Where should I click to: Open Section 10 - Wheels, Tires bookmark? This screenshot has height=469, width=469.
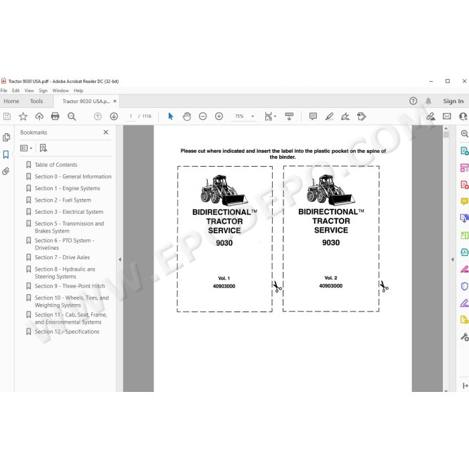72,301
